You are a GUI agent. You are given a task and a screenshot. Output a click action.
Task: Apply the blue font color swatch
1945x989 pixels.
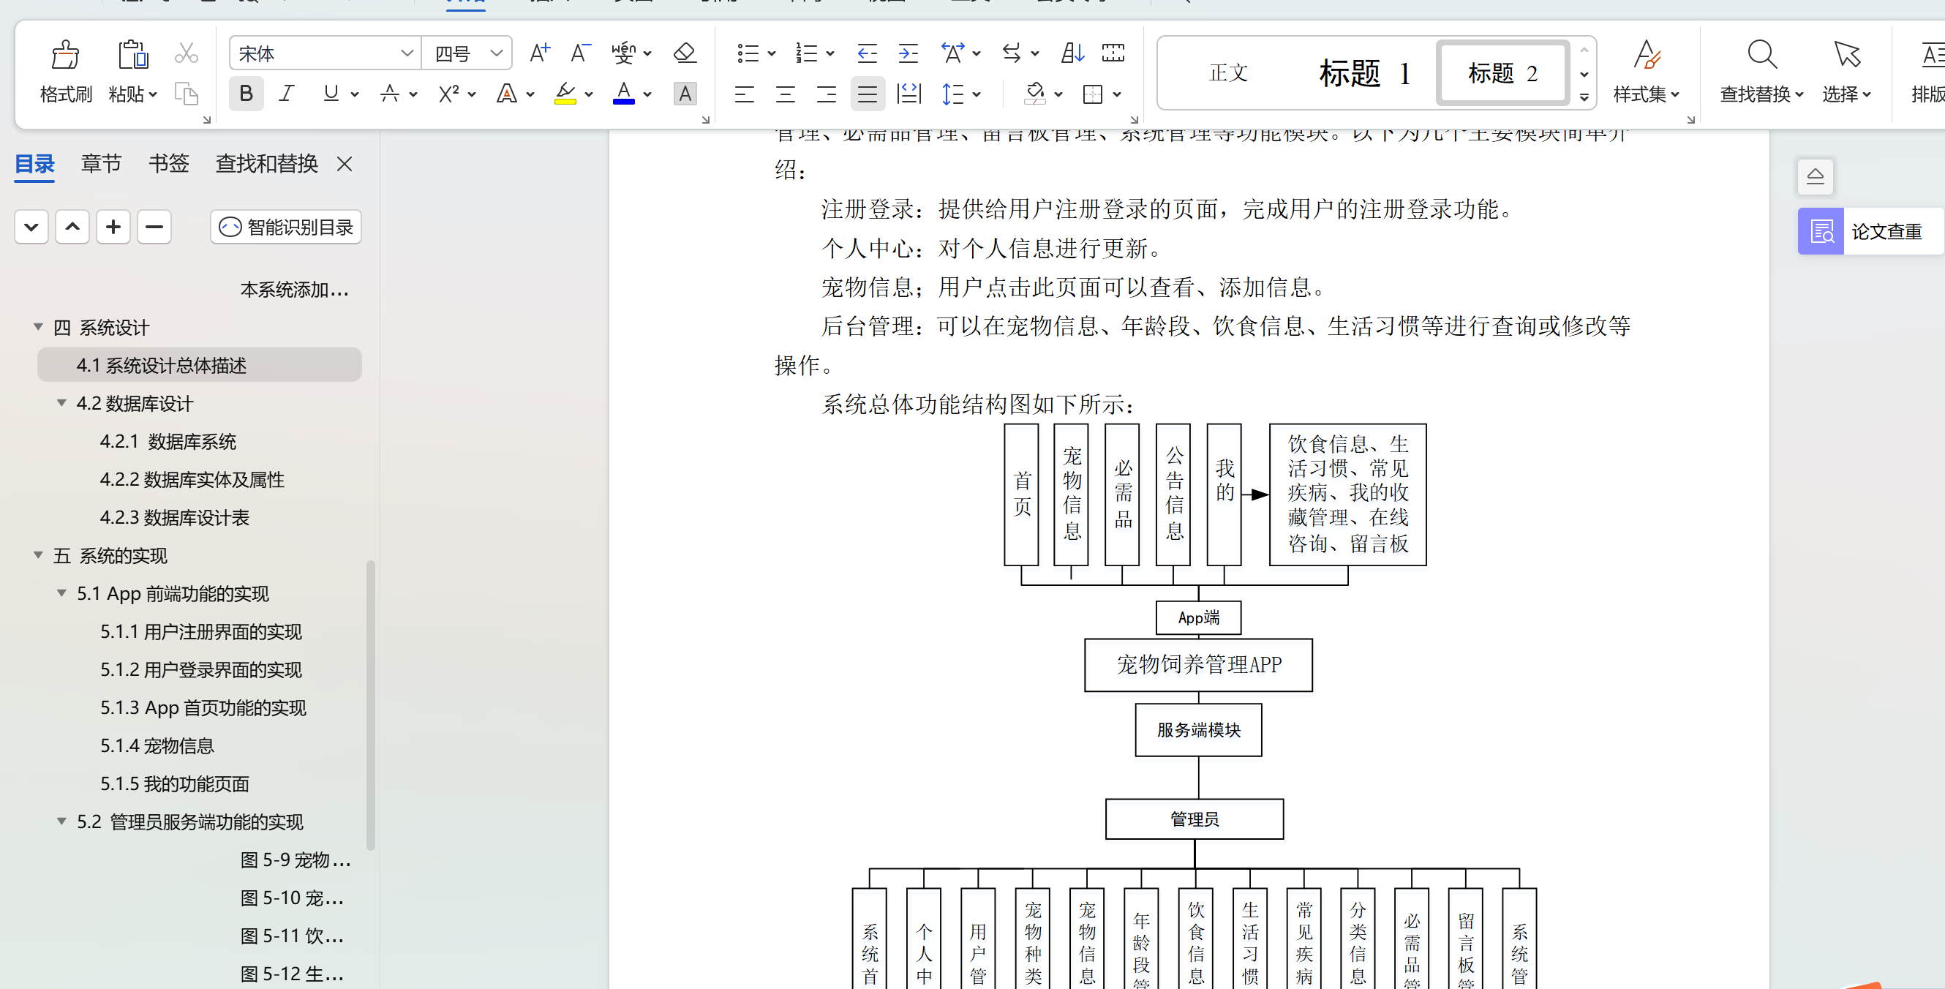pyautogui.click(x=623, y=94)
